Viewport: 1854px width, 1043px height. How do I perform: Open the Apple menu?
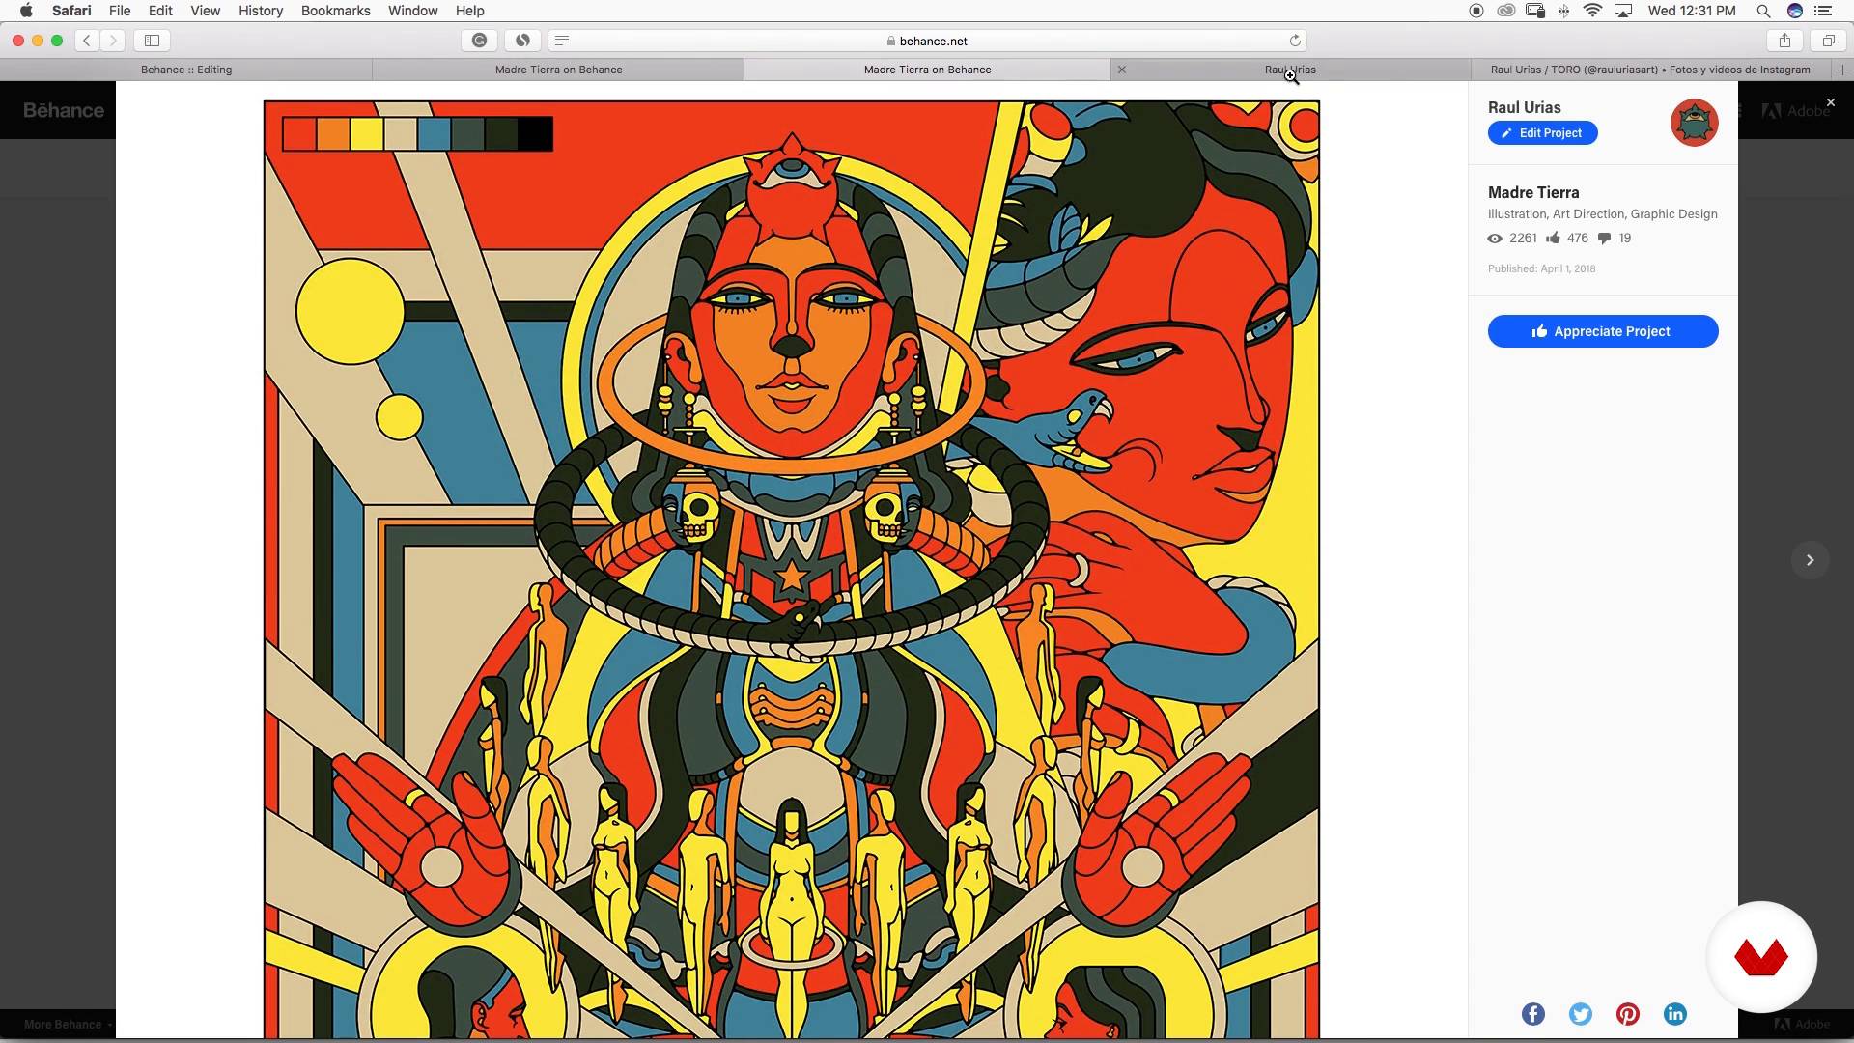point(26,11)
